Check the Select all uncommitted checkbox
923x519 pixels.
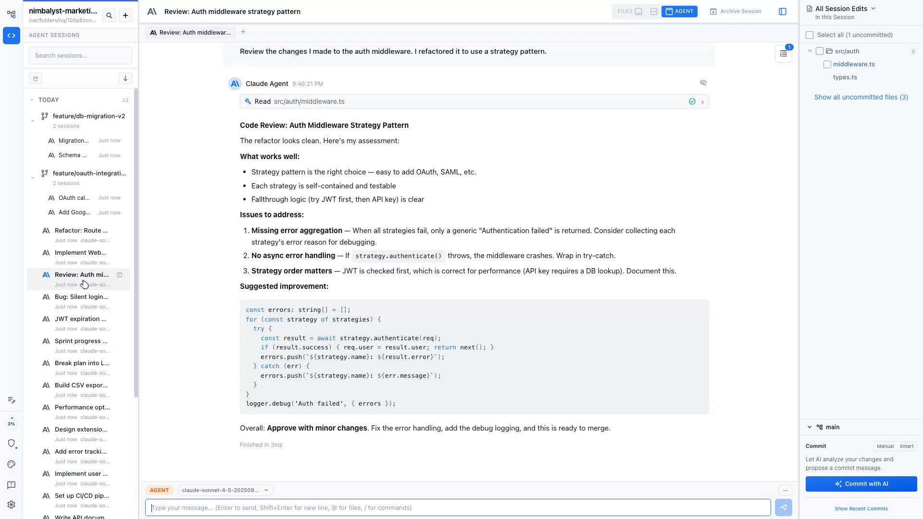[x=810, y=35]
